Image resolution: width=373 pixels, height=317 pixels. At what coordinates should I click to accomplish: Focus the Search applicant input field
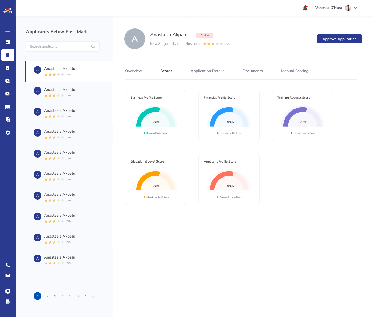click(59, 47)
